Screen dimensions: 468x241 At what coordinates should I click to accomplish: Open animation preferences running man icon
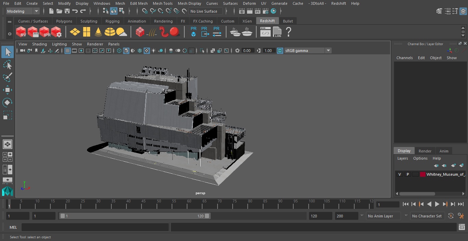click(x=461, y=216)
